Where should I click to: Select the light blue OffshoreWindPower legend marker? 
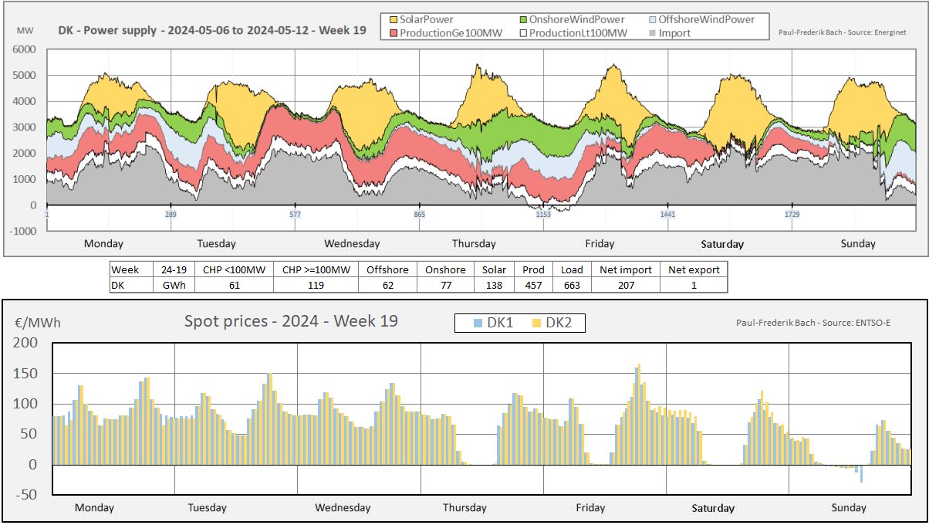(x=651, y=19)
